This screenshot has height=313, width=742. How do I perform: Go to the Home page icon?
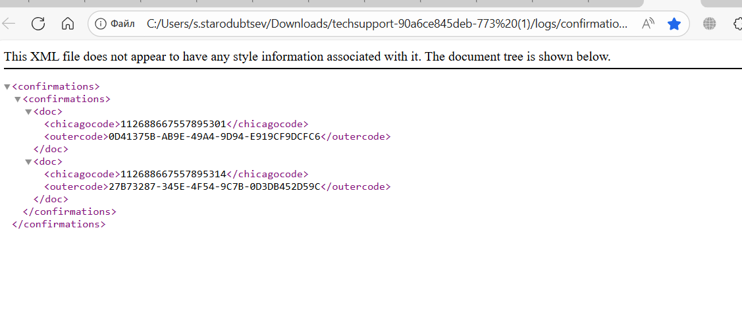click(x=68, y=23)
